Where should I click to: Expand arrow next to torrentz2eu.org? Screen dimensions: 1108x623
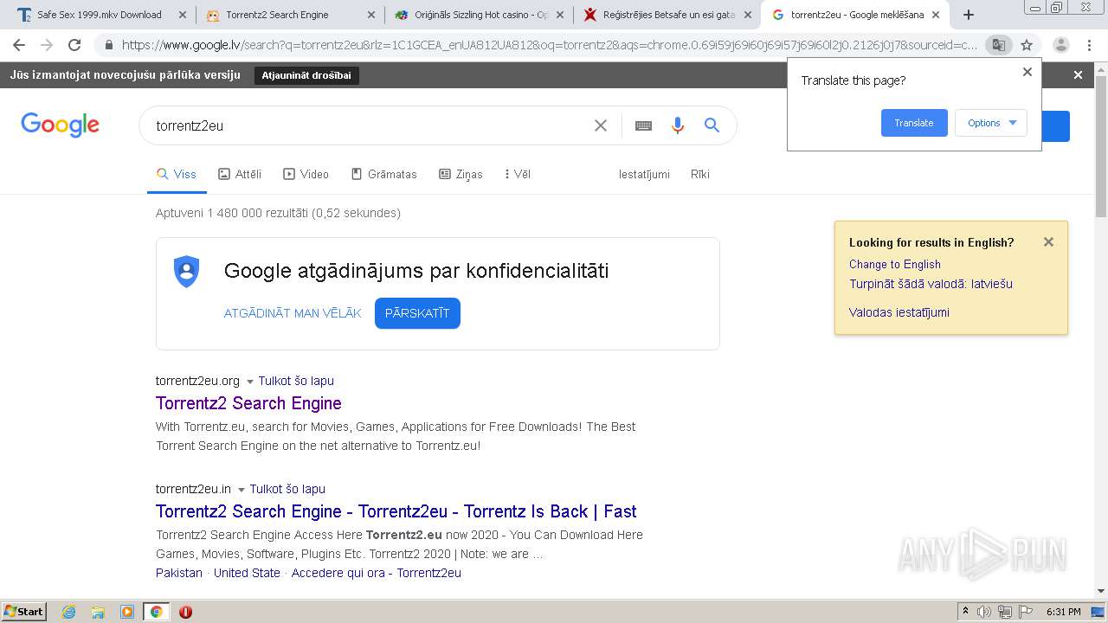coord(250,382)
